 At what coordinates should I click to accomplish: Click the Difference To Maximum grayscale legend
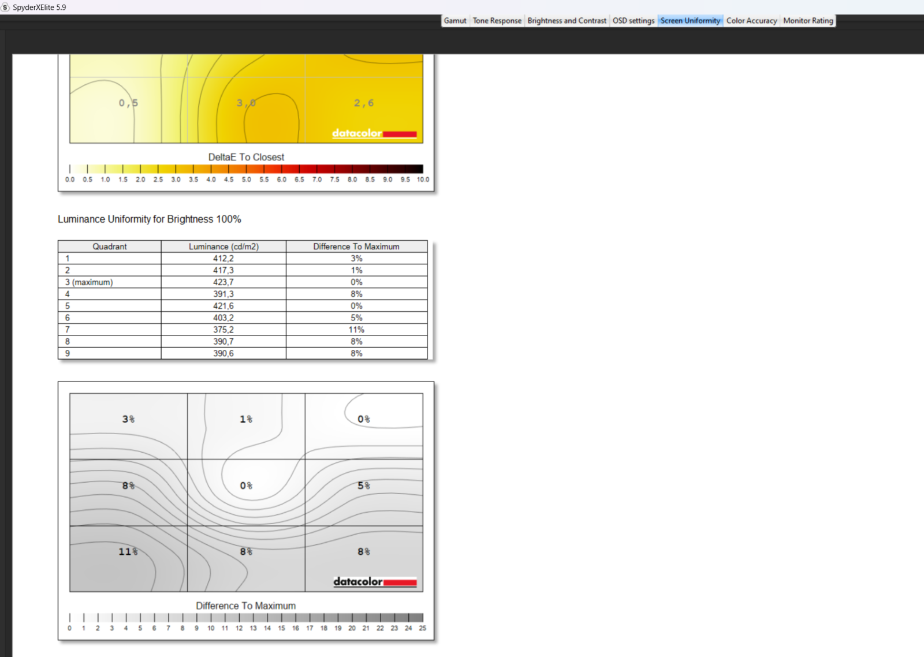(246, 618)
